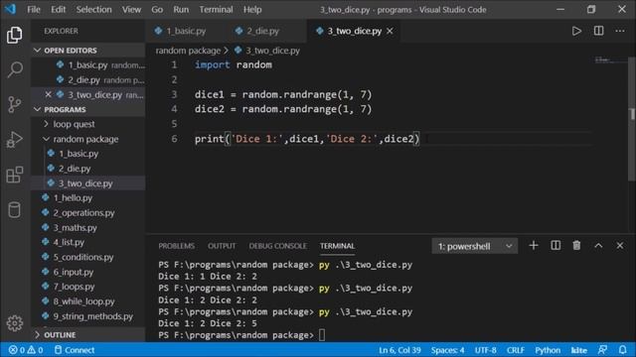Image resolution: width=636 pixels, height=357 pixels.
Task: Click line 6 print statement
Action: [307, 139]
